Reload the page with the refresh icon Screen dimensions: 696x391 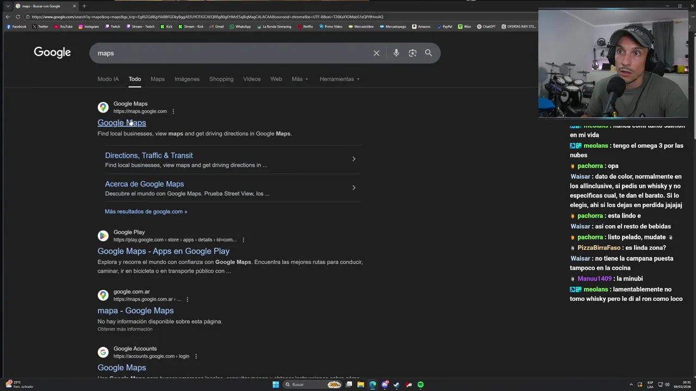coord(17,17)
